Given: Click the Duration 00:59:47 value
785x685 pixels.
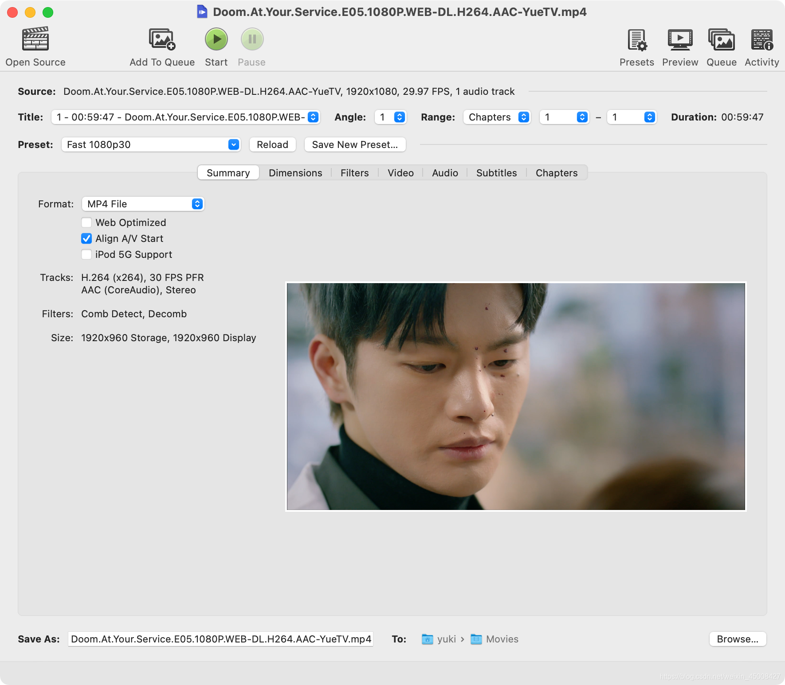Looking at the screenshot, I should [742, 117].
